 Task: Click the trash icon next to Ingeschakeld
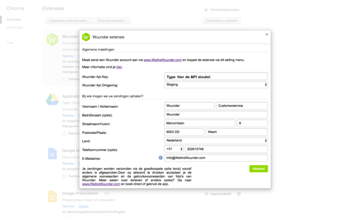pos(239,194)
